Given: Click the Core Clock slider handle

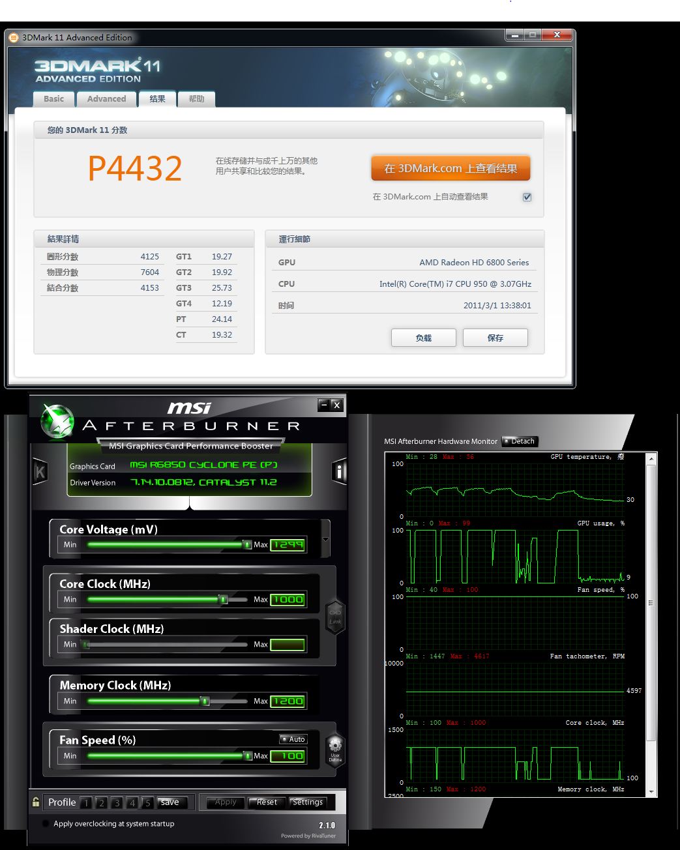Looking at the screenshot, I should click(223, 599).
